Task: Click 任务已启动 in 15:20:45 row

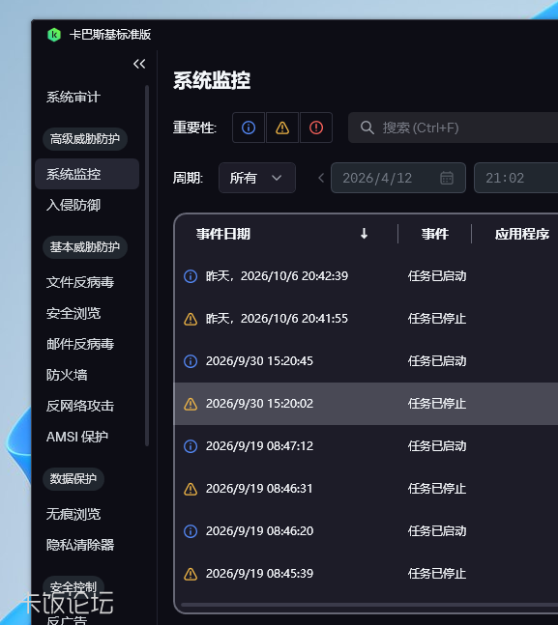Action: pyautogui.click(x=437, y=361)
